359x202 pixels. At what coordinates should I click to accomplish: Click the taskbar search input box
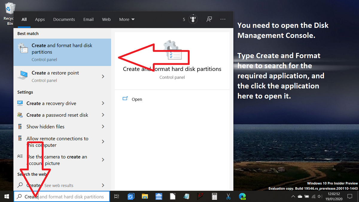pos(72,197)
